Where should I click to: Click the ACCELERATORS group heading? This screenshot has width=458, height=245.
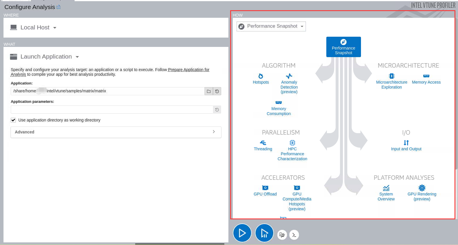[x=283, y=178]
